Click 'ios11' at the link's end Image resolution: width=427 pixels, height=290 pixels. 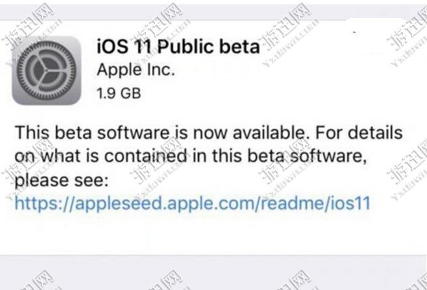click(x=352, y=203)
